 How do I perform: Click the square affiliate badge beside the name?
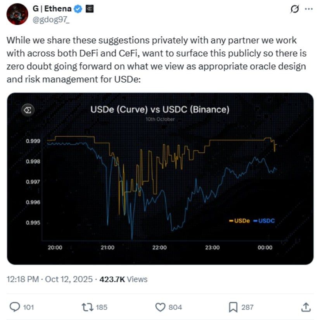point(89,9)
